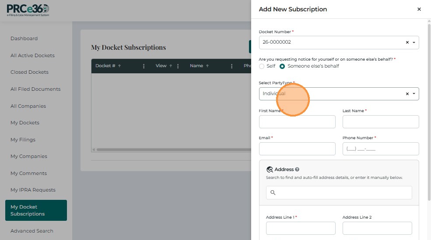Clear the Docket Number selection

[x=407, y=43]
